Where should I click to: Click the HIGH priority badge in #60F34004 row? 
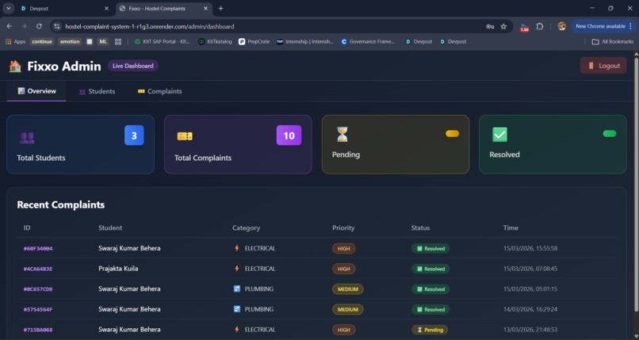[x=343, y=248]
